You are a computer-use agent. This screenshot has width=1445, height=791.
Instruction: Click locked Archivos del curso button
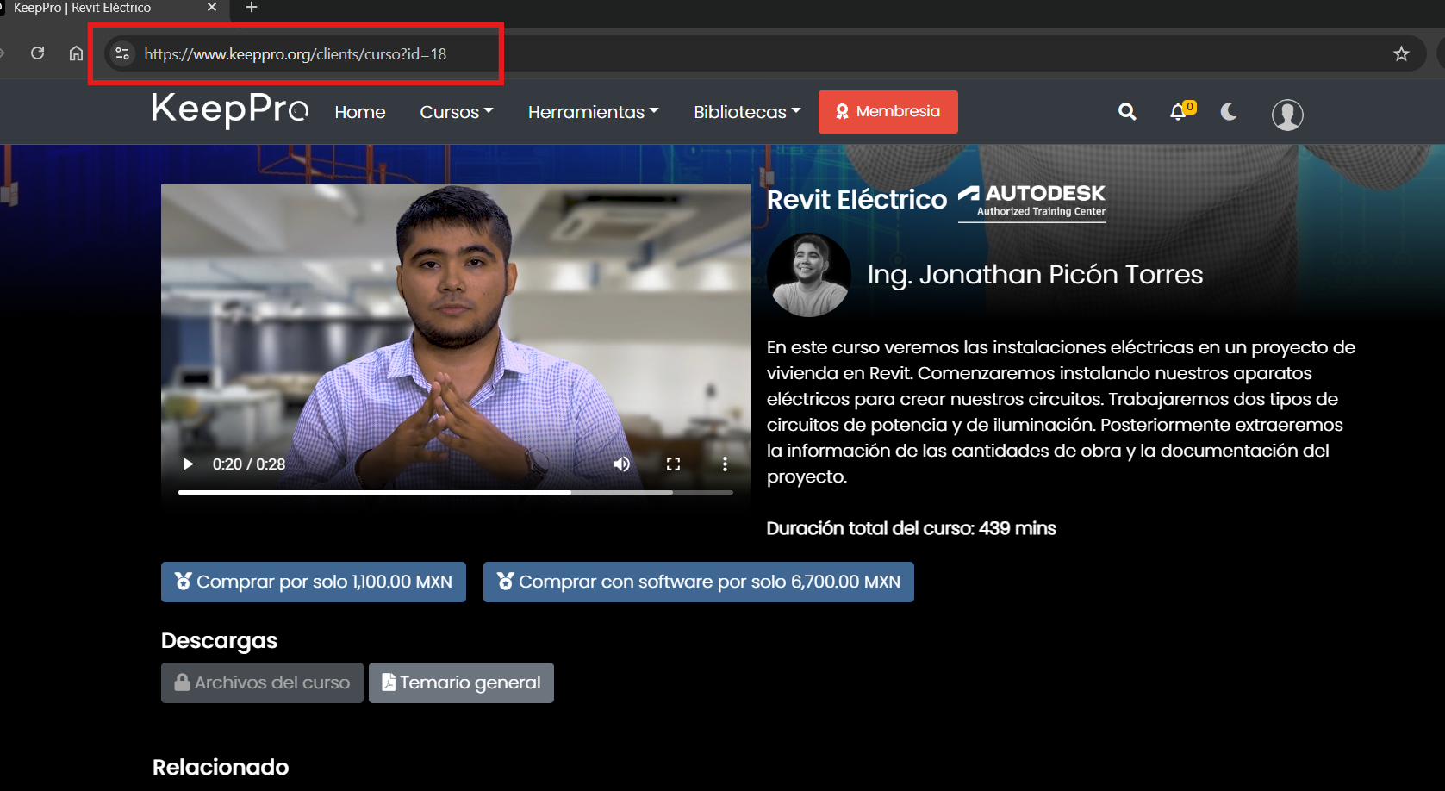(x=262, y=682)
